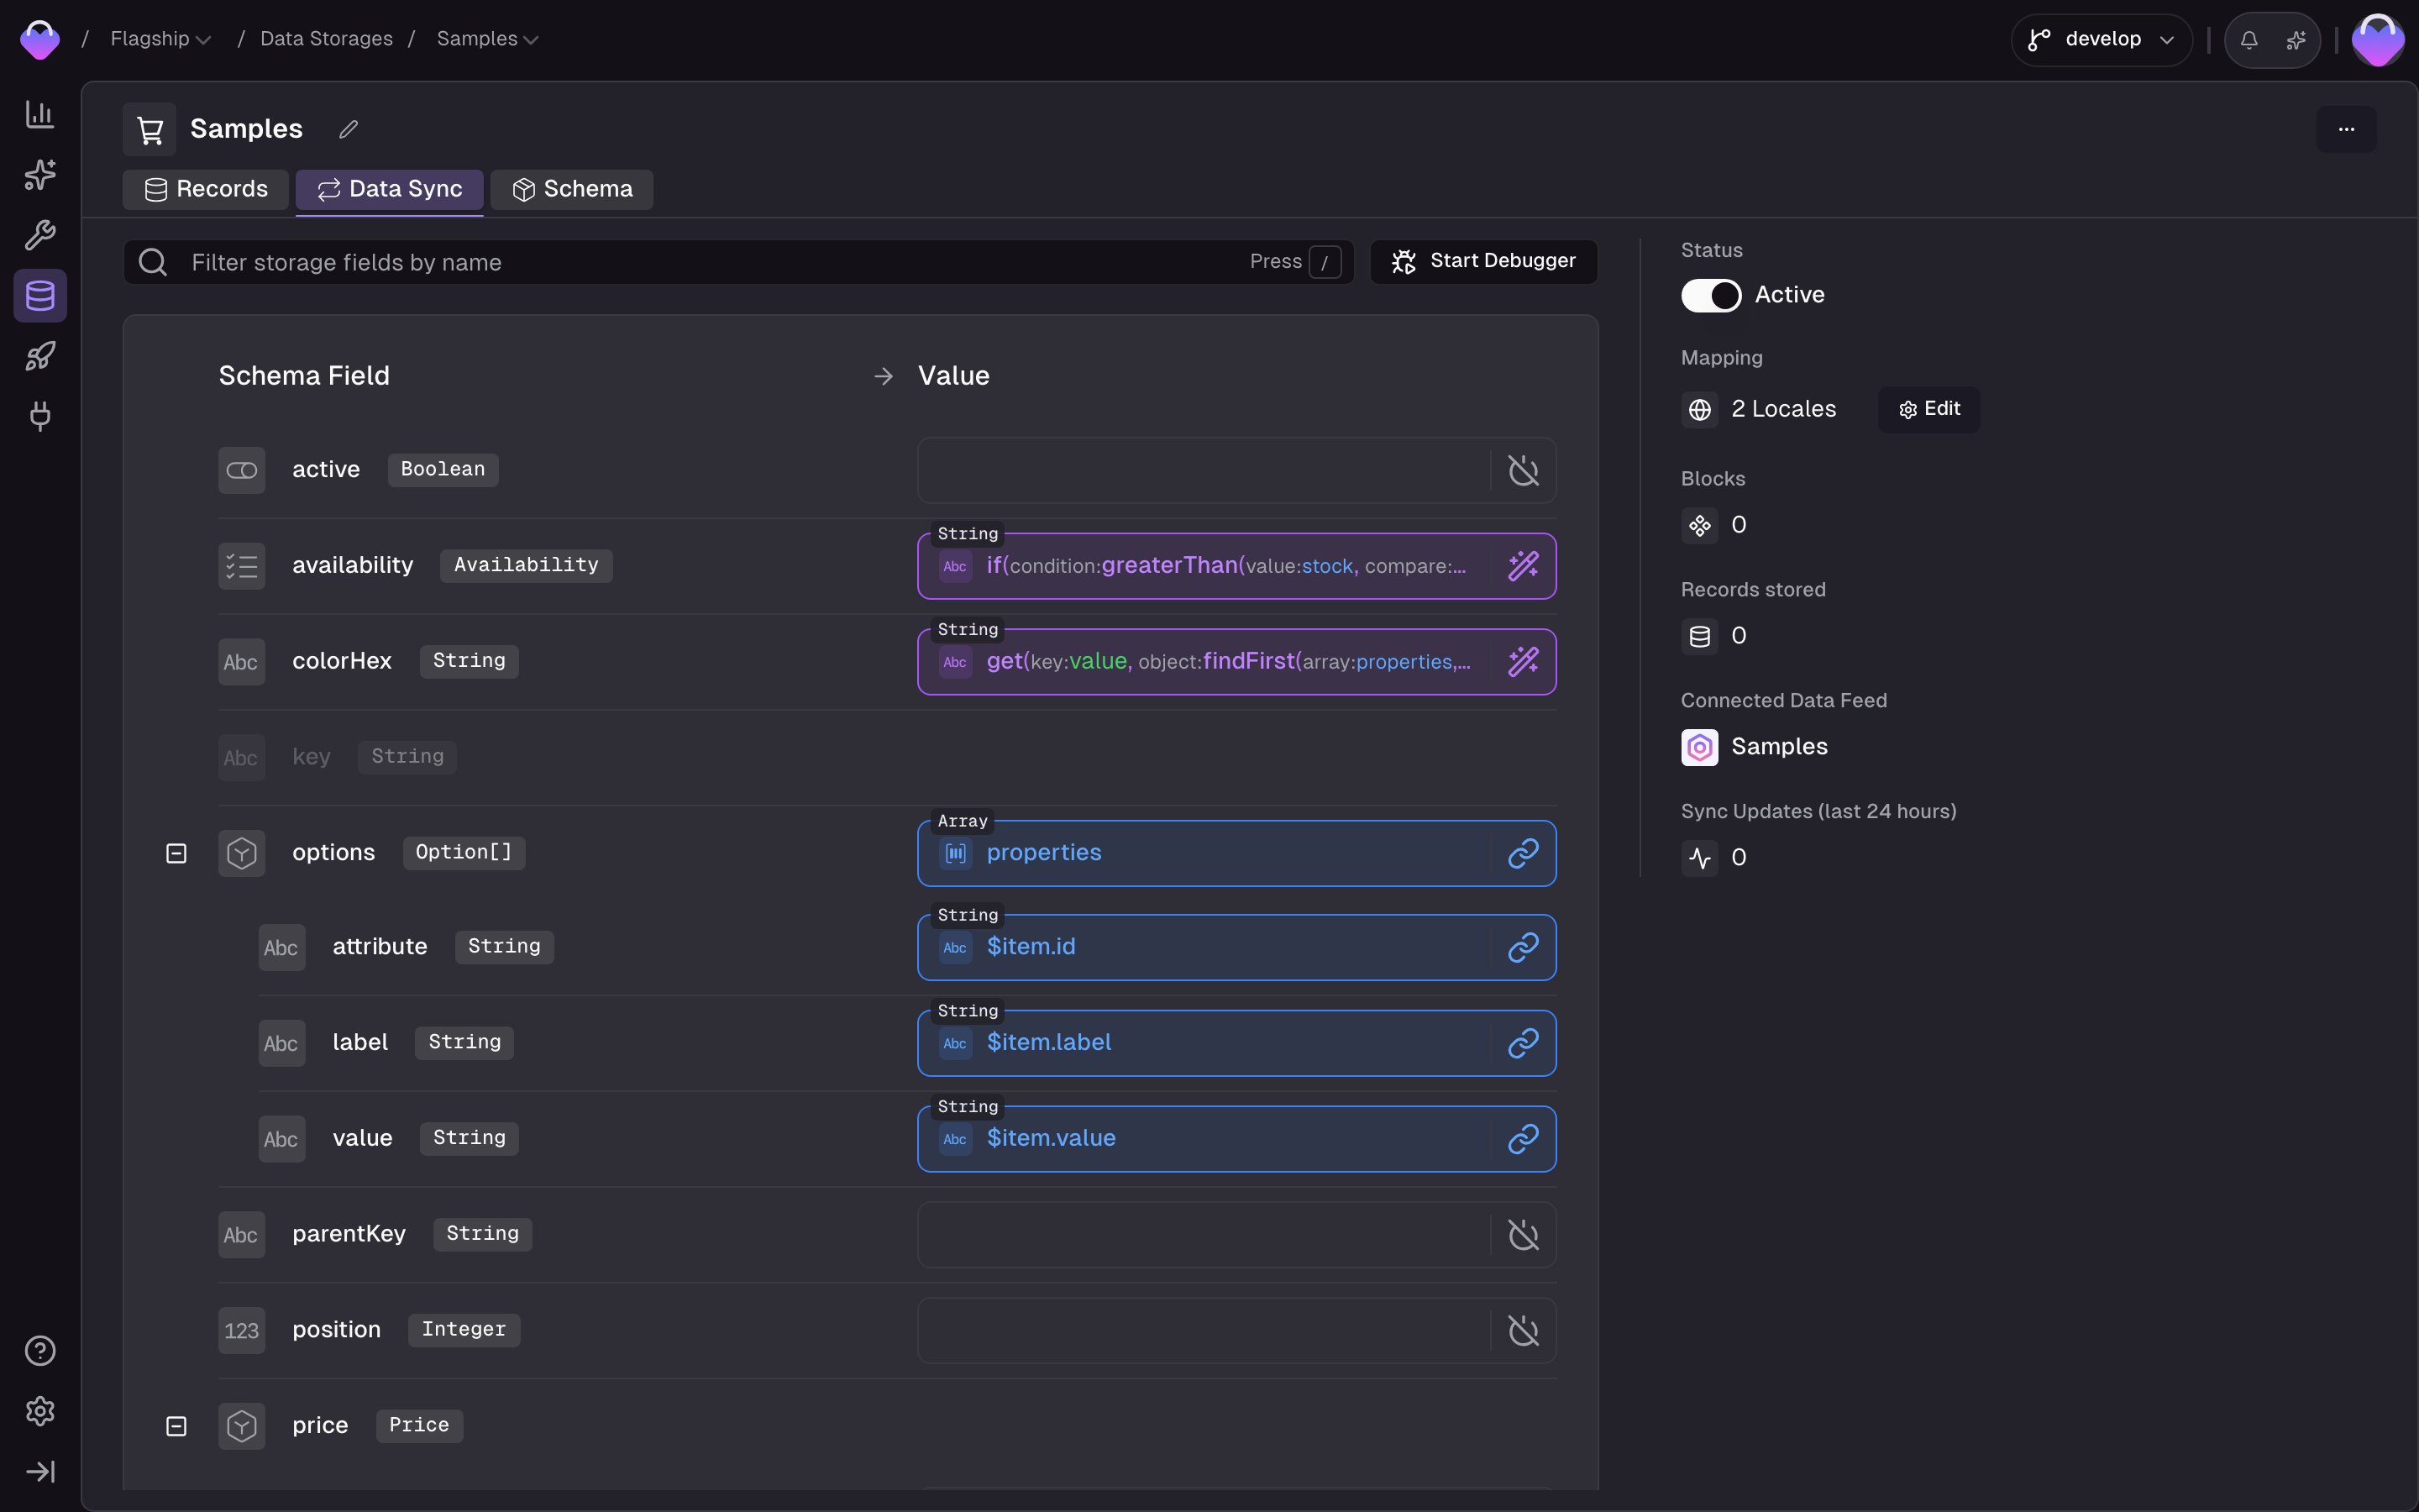The image size is (2419, 1512).
Task: Open the develop branch dropdown
Action: pos(2102,40)
